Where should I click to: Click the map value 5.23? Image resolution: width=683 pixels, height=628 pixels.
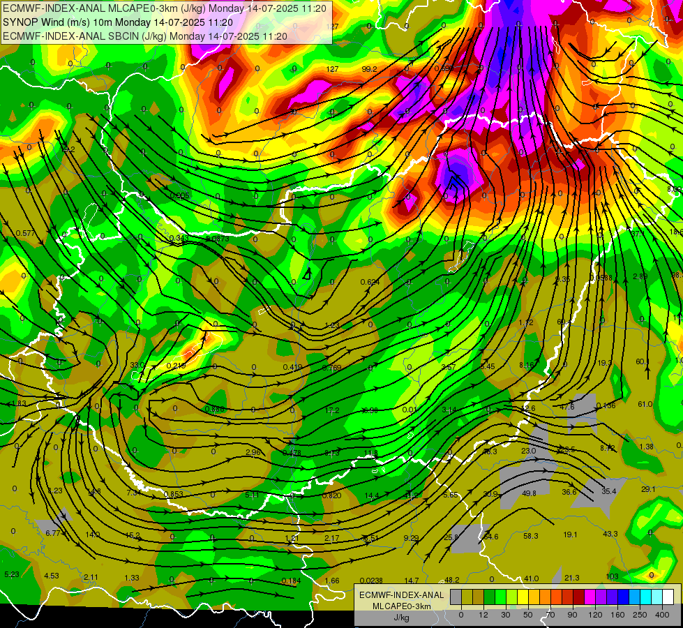[12, 574]
